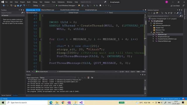Image resolution: width=187 pixels, height=105 pixels.
Task: Open the ArrayExample project scope dropdown
Action: pyautogui.click(x=46, y=13)
